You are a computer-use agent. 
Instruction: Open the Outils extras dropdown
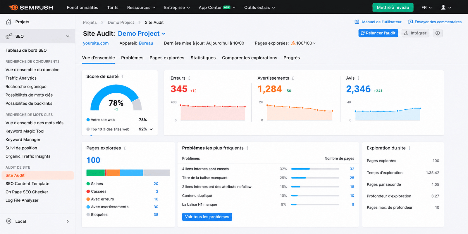260,7
